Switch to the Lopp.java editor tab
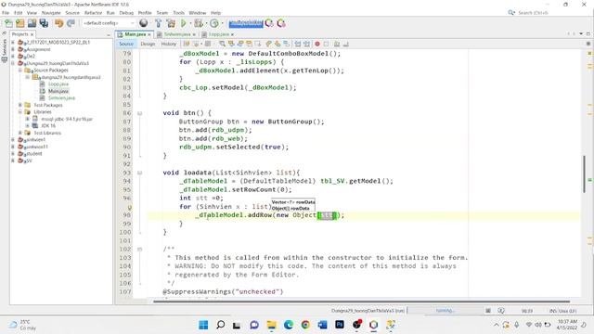 (x=218, y=34)
